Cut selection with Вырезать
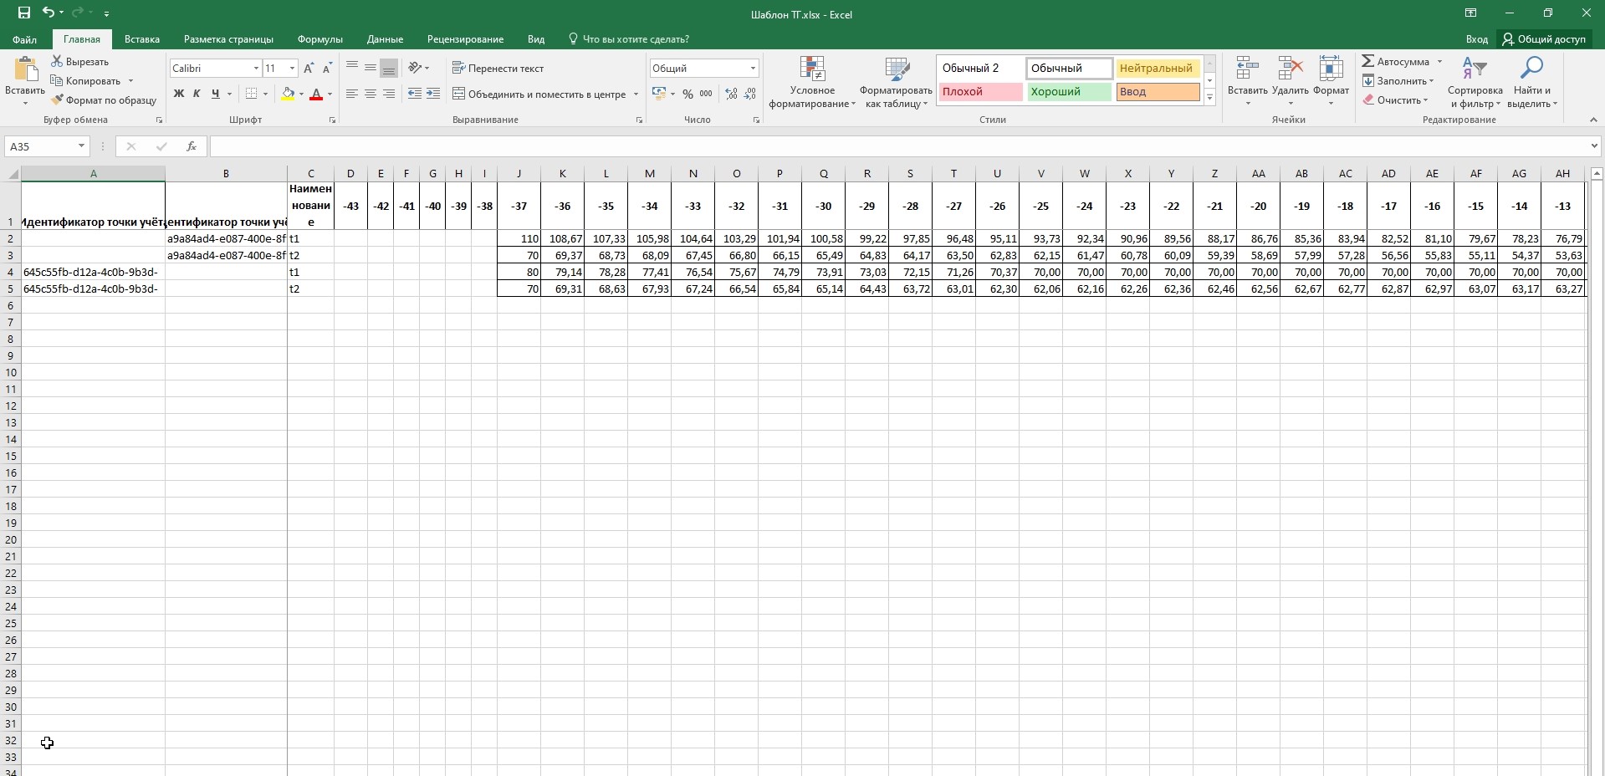The image size is (1605, 776). (x=79, y=62)
